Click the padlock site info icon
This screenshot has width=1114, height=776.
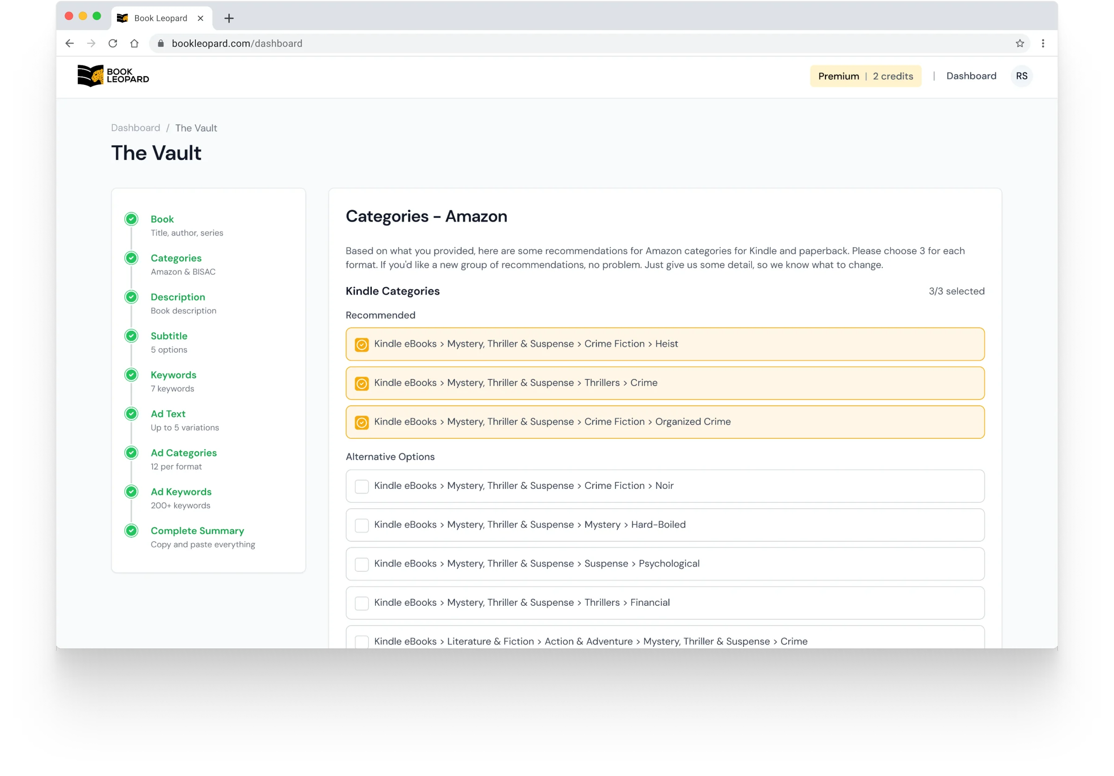[161, 44]
